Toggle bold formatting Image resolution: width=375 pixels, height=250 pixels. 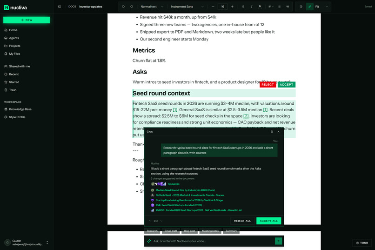(243, 7)
